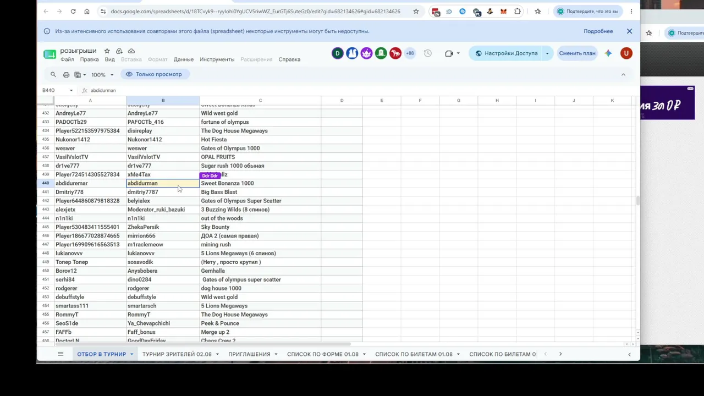Viewport: 704px width, 396px height.
Task: Click collaborator avatar 'D'
Action: (x=338, y=53)
